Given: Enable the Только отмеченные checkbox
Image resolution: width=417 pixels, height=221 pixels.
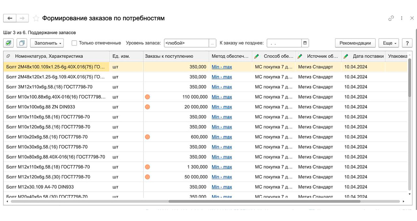Looking at the screenshot, I should (74, 43).
